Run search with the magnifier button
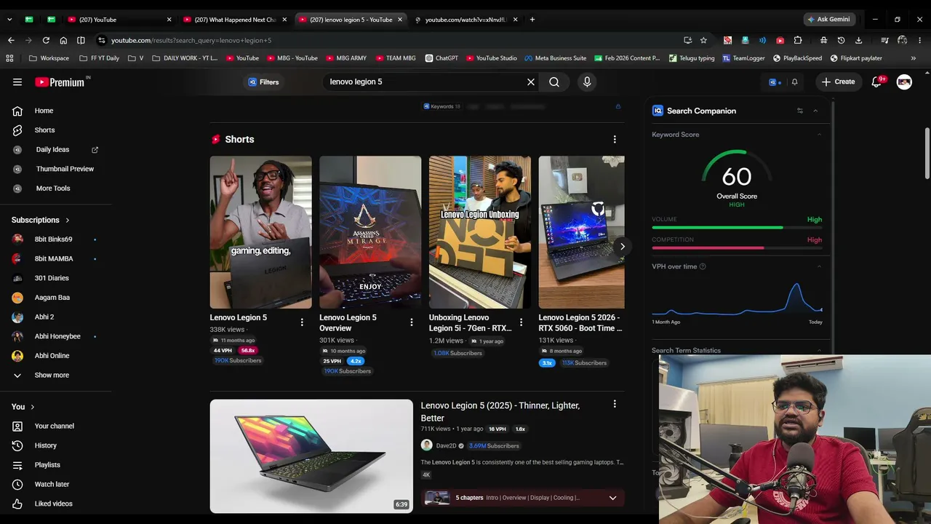Viewport: 931px width, 524px height. point(554,82)
